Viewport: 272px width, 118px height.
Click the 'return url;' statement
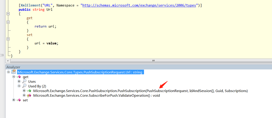[x=46, y=26]
